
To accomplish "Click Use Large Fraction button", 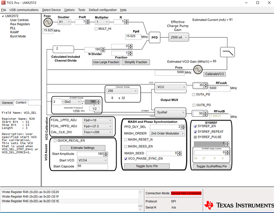I will pos(106,62).
